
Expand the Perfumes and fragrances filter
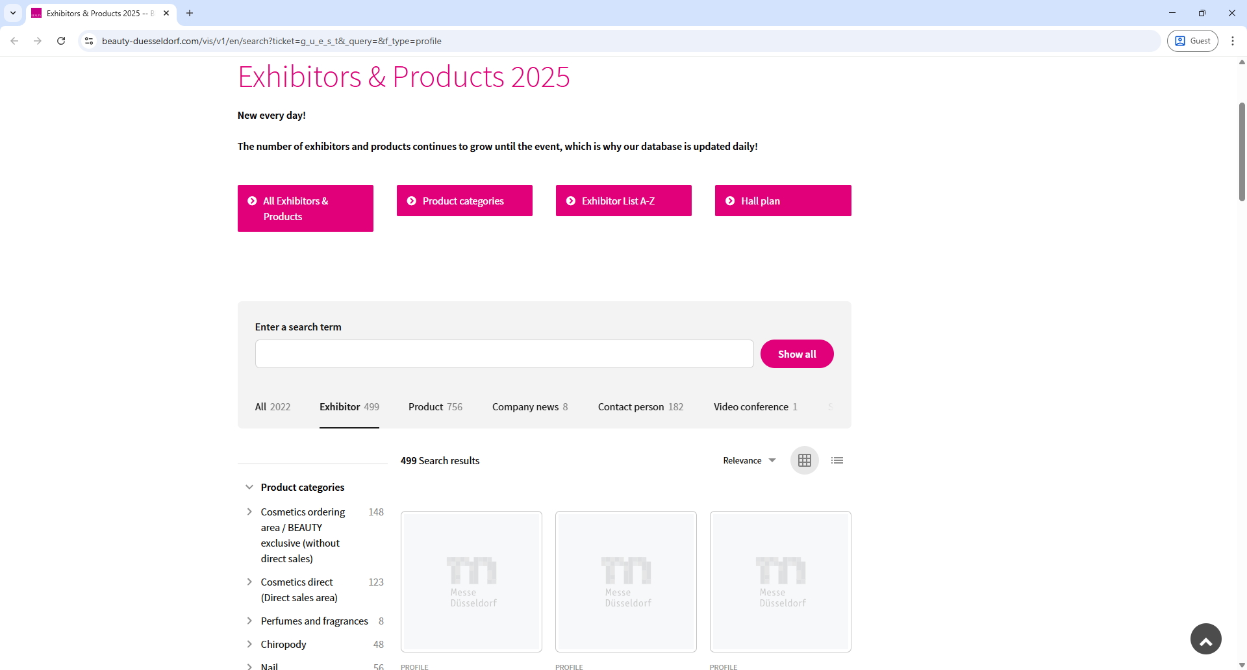(249, 621)
